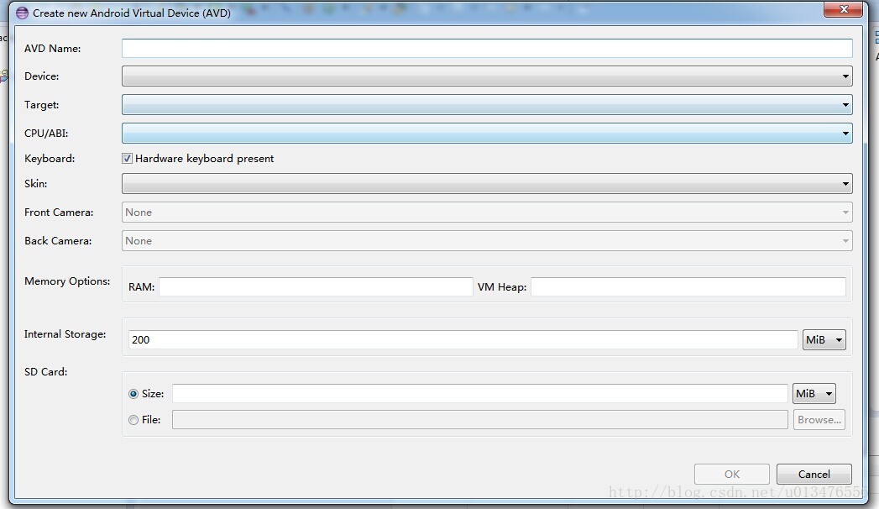Click the Internal Storage field showing 200
Viewport: 879px width, 509px height.
click(x=463, y=339)
